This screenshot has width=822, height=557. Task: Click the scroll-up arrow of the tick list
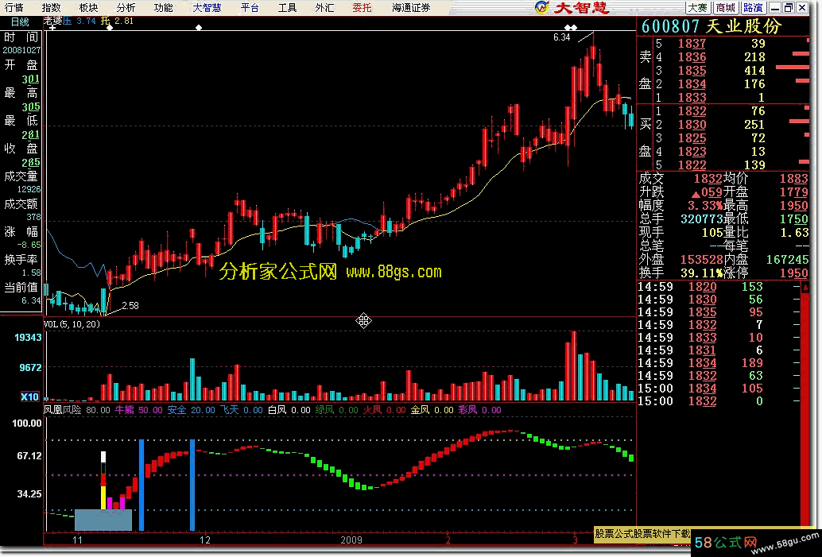(805, 287)
